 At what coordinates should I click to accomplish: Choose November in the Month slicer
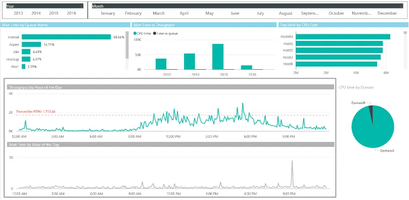point(361,13)
